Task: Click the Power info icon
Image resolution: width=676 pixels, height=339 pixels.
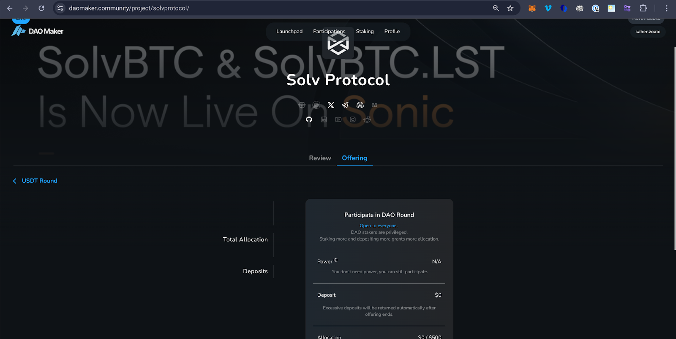Action: (x=335, y=260)
